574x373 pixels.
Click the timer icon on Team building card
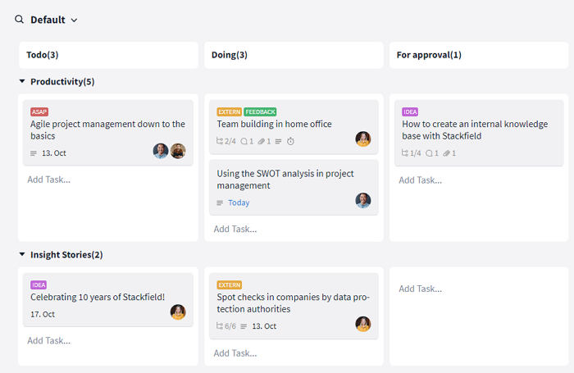coord(290,141)
